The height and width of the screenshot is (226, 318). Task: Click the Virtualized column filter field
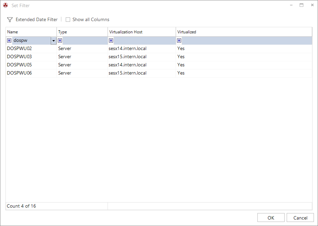(x=247, y=41)
